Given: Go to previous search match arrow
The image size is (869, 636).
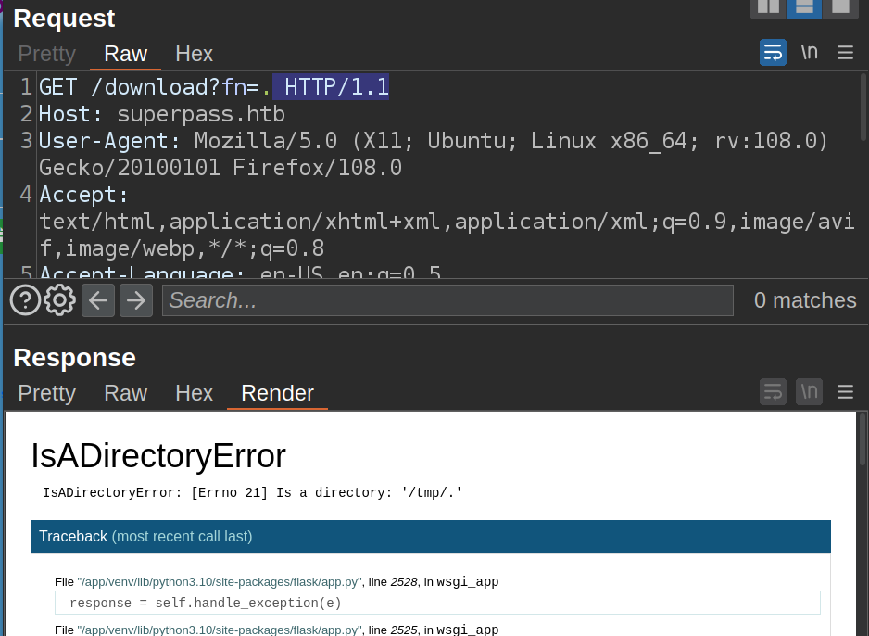Looking at the screenshot, I should tap(98, 300).
